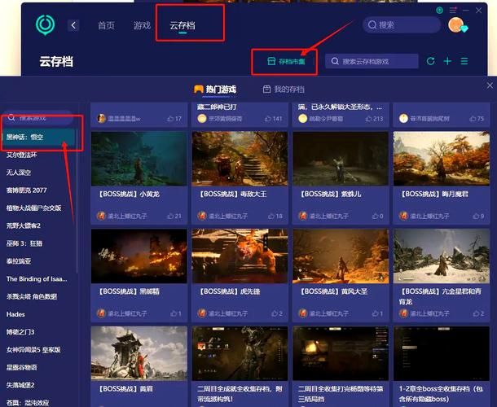Like the 亢金星君 save with thumbs-up
This screenshot has height=407, width=497.
click(476, 313)
